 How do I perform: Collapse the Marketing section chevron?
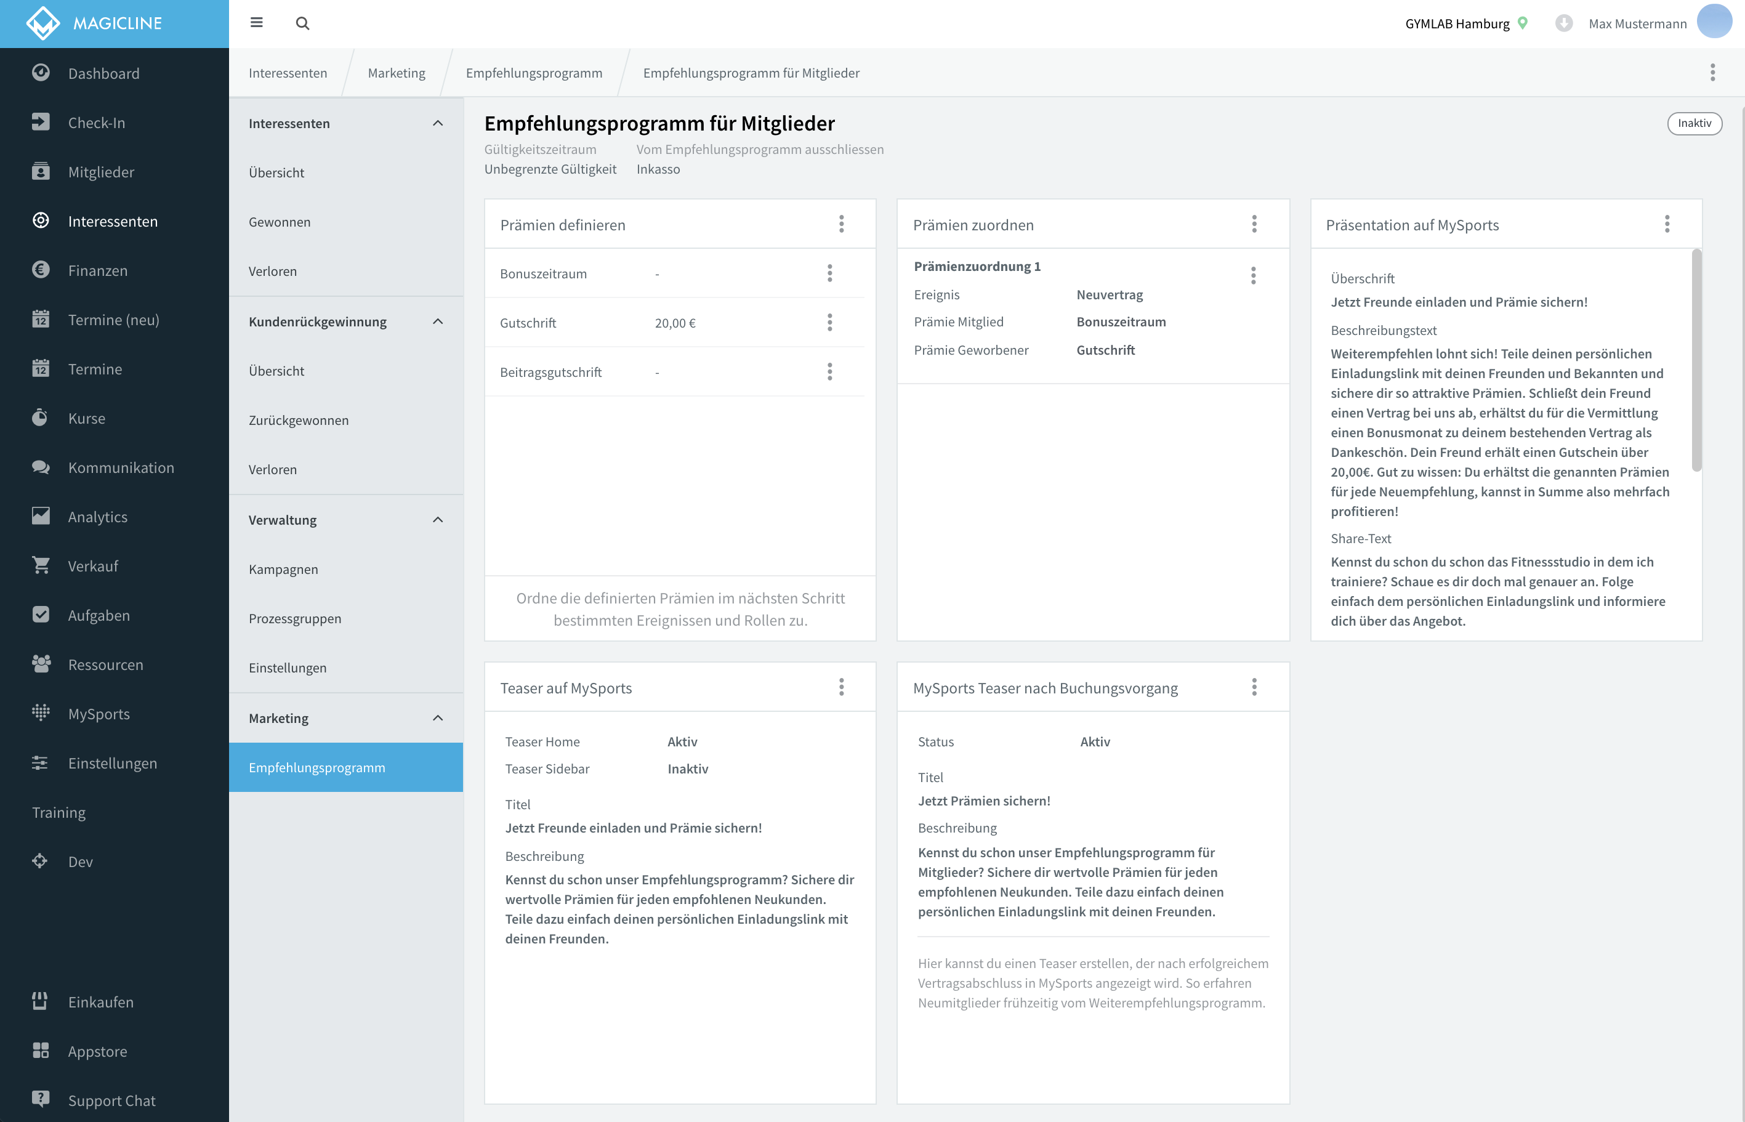(438, 717)
